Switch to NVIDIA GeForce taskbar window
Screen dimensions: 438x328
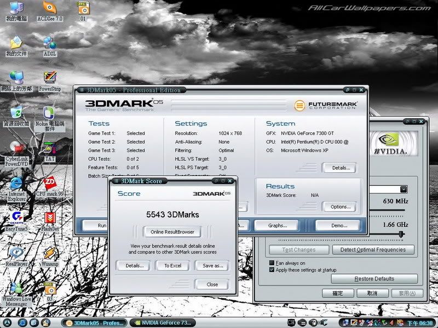(x=161, y=323)
